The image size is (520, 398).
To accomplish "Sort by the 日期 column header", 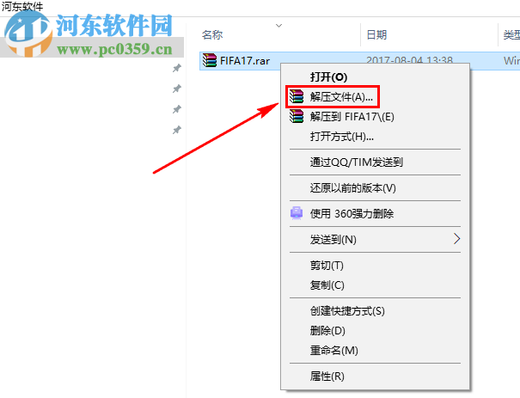I will [376, 34].
